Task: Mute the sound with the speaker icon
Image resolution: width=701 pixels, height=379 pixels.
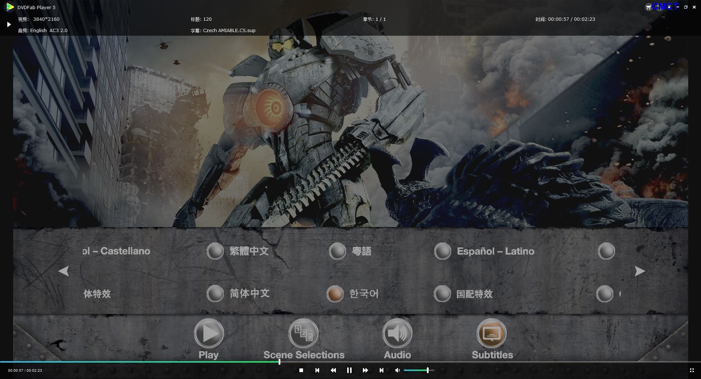Action: [397, 370]
